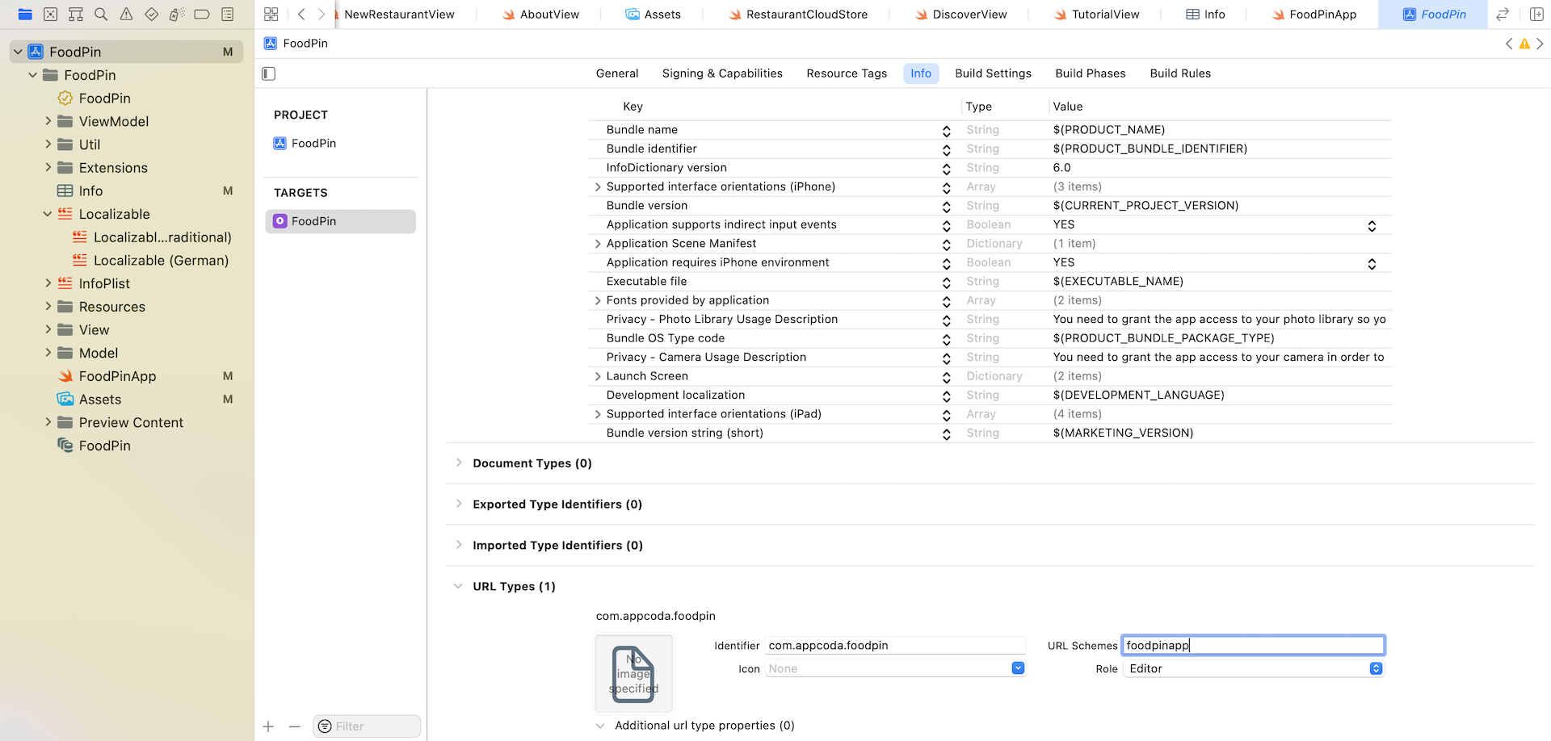Show the Report navigator
This screenshot has width=1551, height=741.
[x=227, y=14]
